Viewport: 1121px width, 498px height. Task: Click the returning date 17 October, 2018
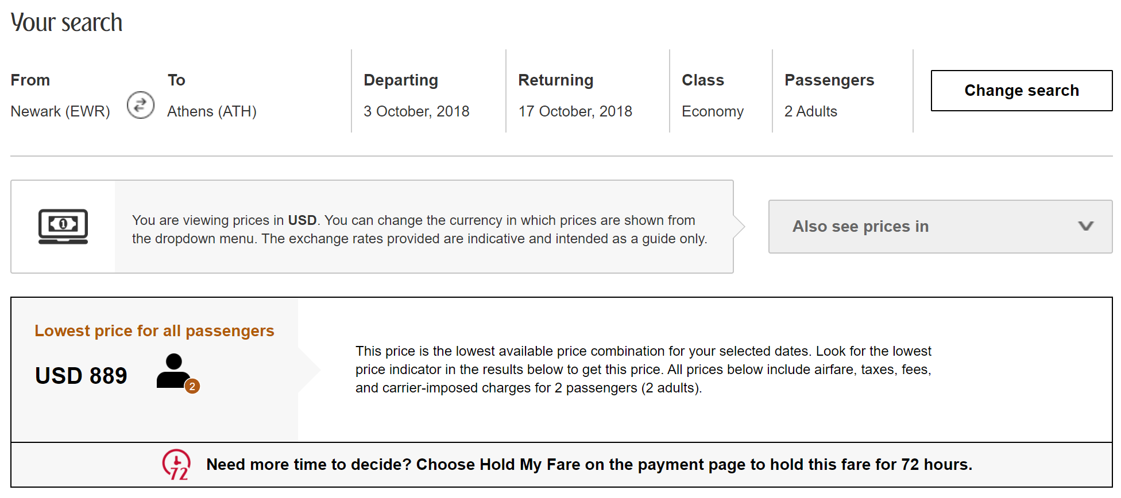(x=575, y=111)
